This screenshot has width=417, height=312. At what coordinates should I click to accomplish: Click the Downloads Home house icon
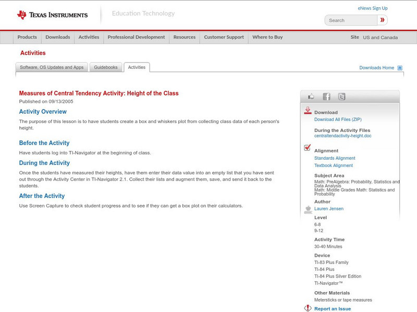click(400, 68)
